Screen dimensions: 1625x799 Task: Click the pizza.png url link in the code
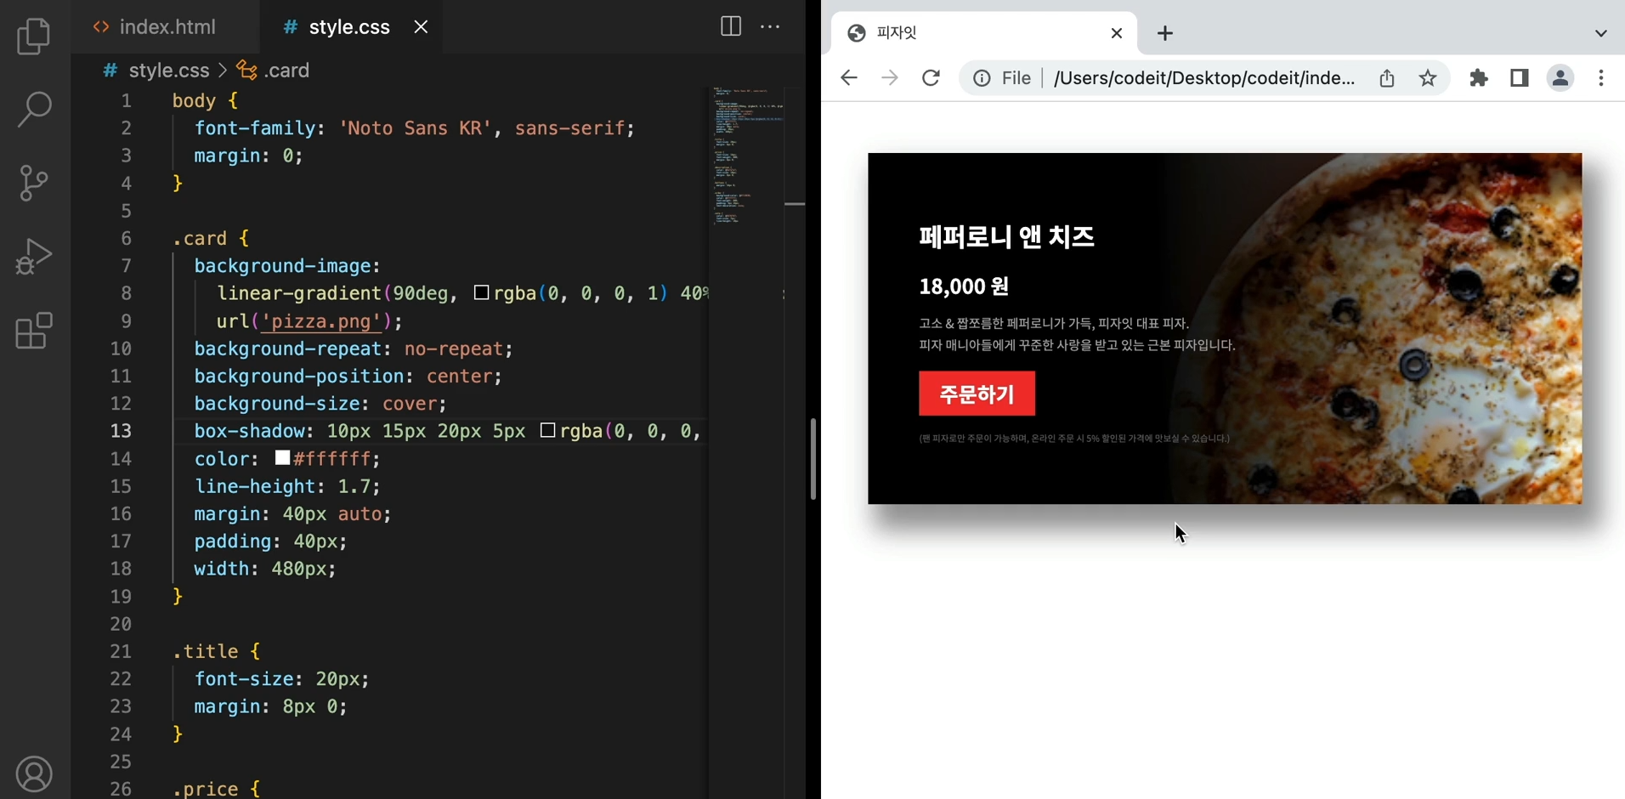click(x=320, y=321)
